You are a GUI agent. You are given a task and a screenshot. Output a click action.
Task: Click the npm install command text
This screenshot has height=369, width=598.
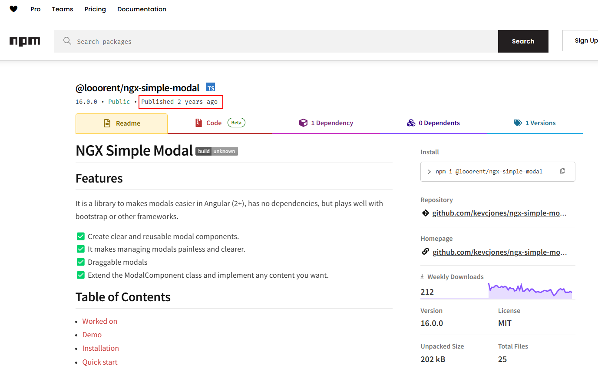[x=489, y=171]
